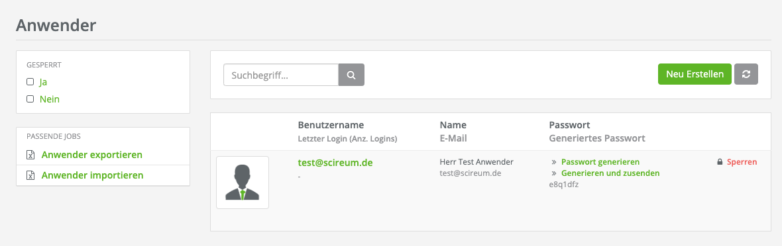Focus the Suchbegriff search field
Image resolution: width=782 pixels, height=246 pixels.
point(281,75)
